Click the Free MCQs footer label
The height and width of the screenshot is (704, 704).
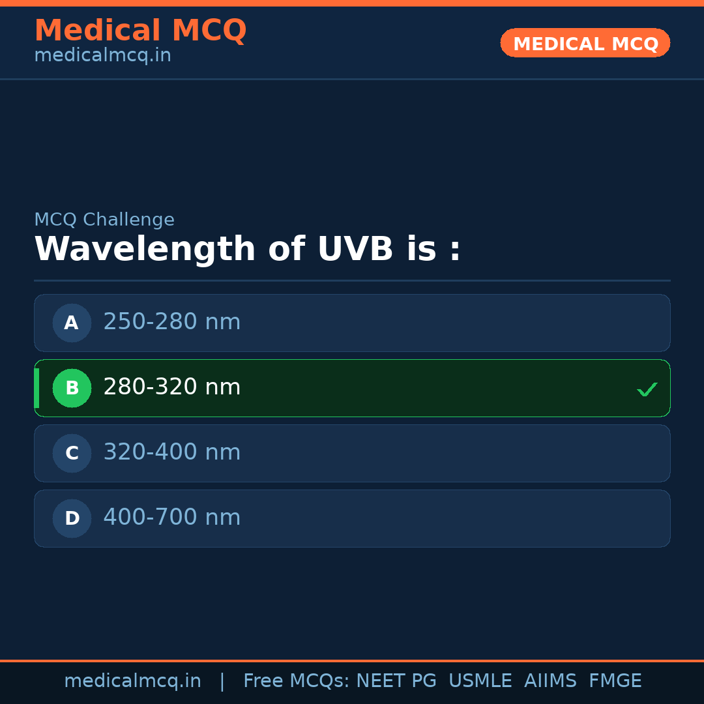[296, 681]
